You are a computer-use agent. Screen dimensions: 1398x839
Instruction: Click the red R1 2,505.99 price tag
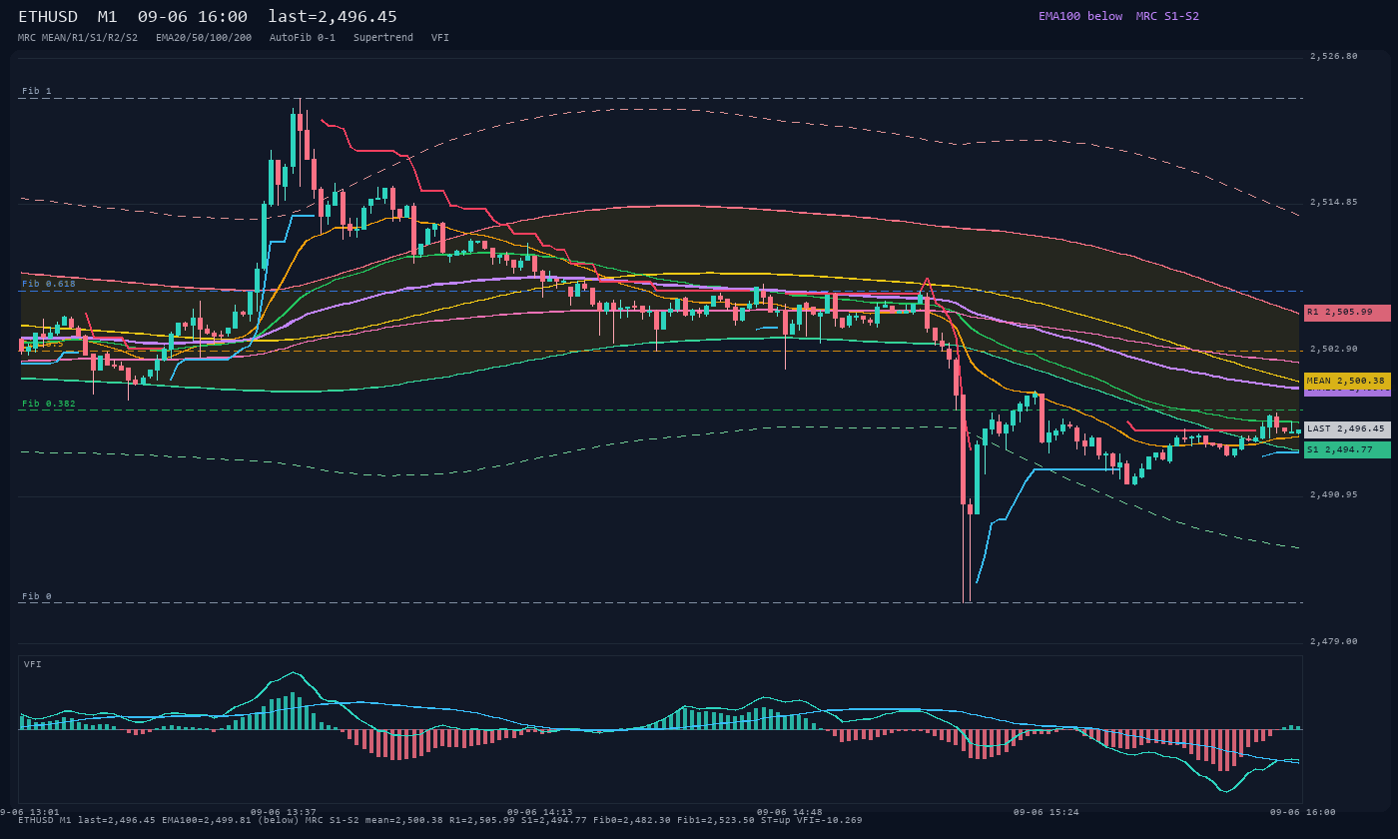(1347, 313)
